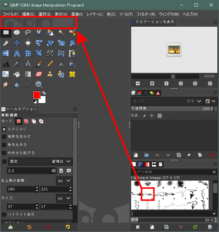219x232 pixels.
Task: Open the Tool Options panel tab menu arrow
Action: (x=75, y=109)
